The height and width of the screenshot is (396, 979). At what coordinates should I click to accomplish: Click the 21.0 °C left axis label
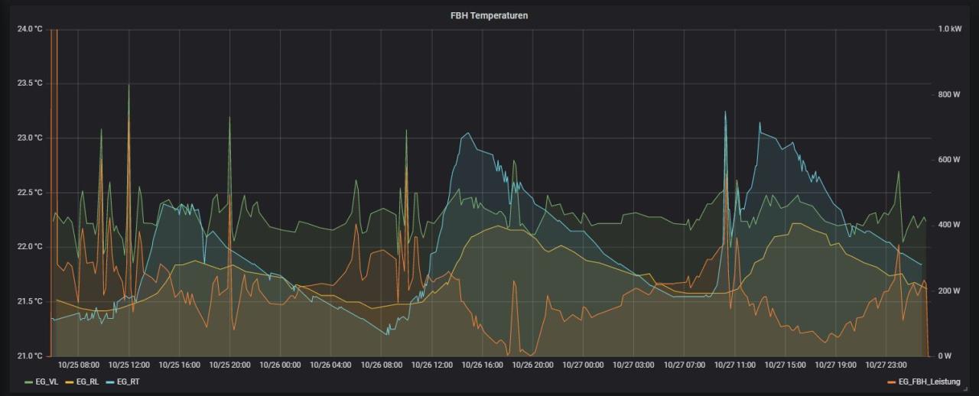click(x=29, y=355)
